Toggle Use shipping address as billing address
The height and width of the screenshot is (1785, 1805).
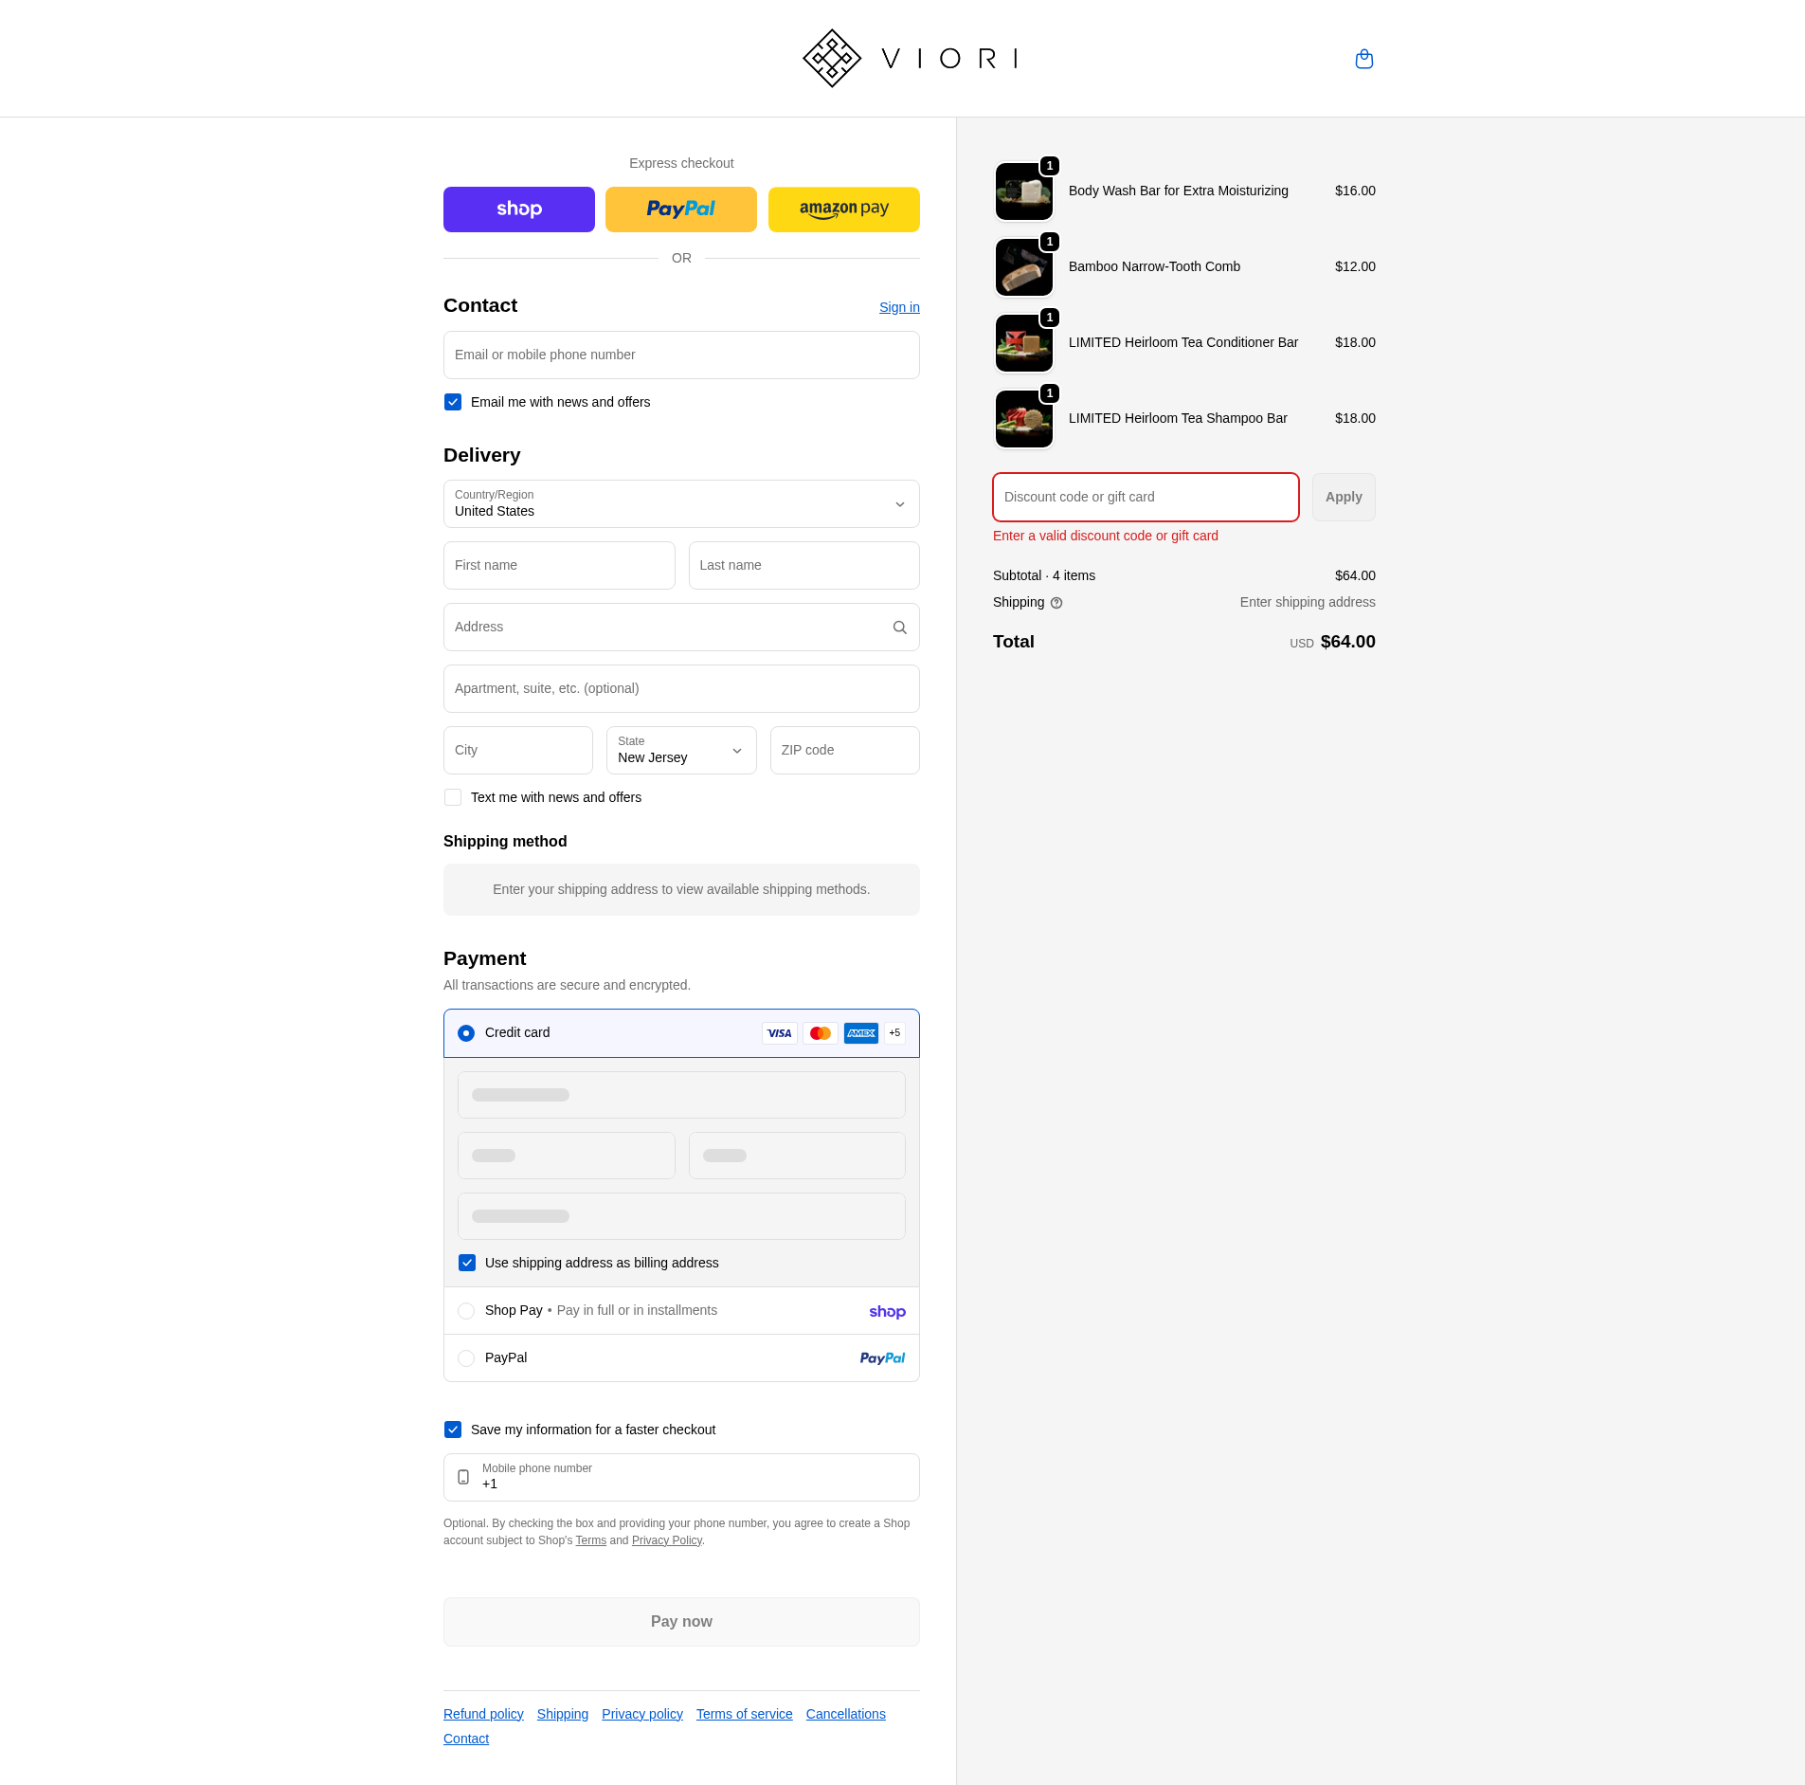tap(467, 1263)
